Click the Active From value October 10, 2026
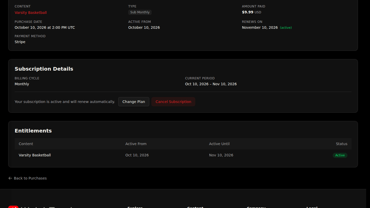Screen dimensions: 370x208 [144, 27]
